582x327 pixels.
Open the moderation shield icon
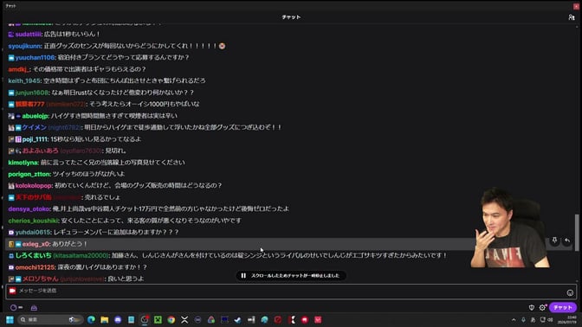(x=532, y=307)
